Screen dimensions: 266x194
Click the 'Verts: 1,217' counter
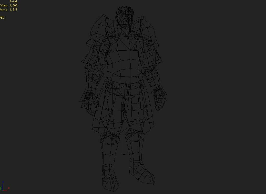[x=8, y=9]
